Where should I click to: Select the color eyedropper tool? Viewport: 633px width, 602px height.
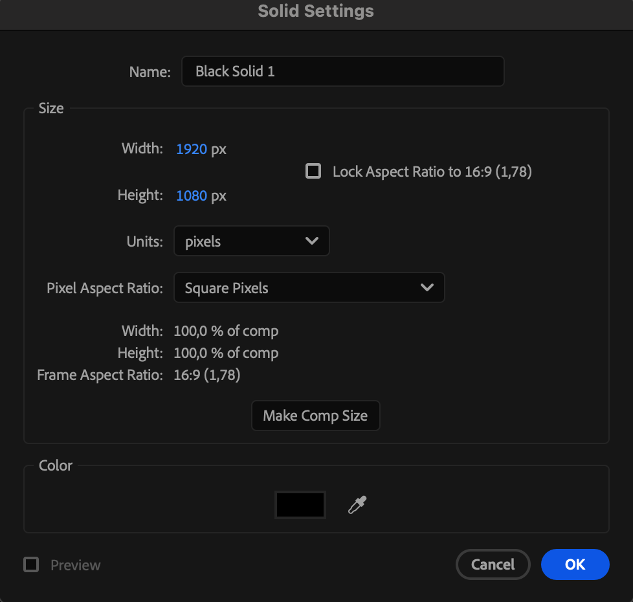click(357, 505)
